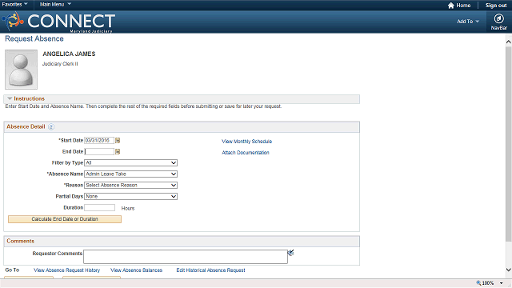The width and height of the screenshot is (512, 288).
Task: Click Sign out
Action: [x=496, y=6]
